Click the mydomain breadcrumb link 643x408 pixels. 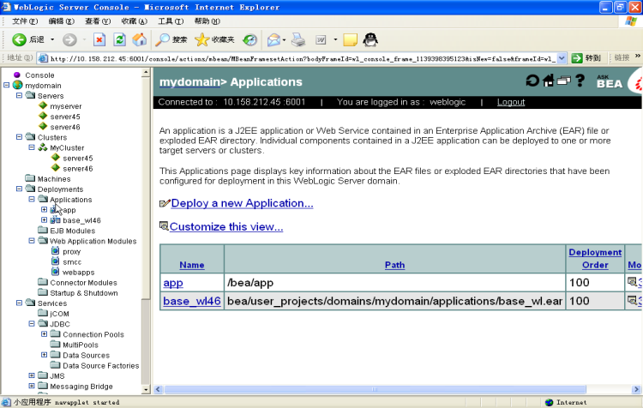click(189, 81)
